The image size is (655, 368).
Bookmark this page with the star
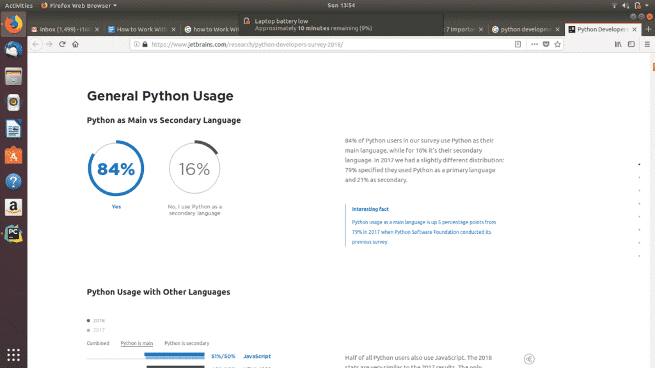tap(557, 44)
